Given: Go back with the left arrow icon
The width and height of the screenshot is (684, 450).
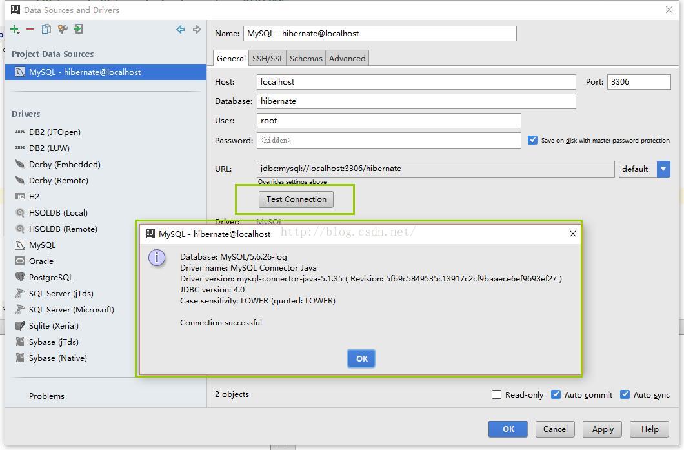Looking at the screenshot, I should 180,29.
